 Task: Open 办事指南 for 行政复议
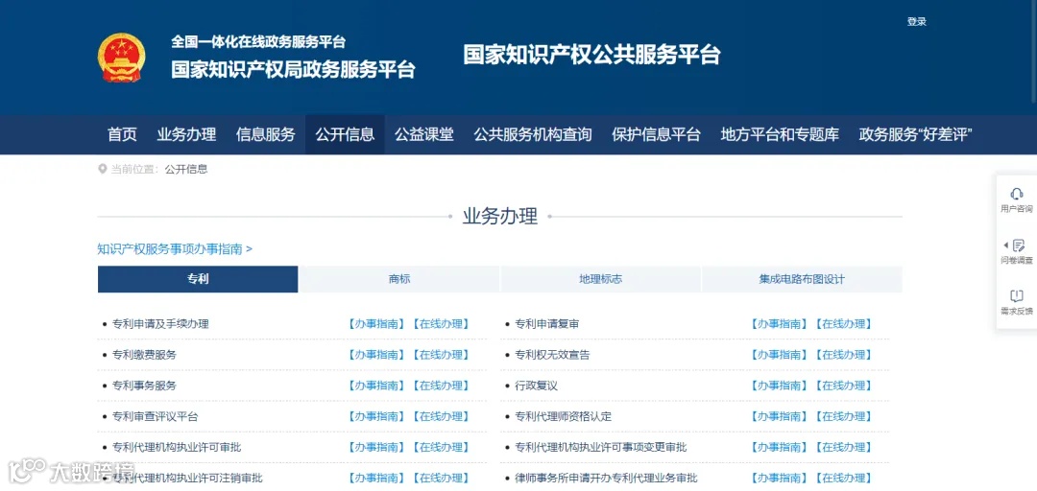[x=779, y=386]
